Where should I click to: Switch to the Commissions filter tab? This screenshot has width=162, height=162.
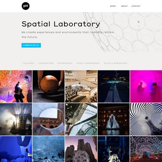pos(46,63)
